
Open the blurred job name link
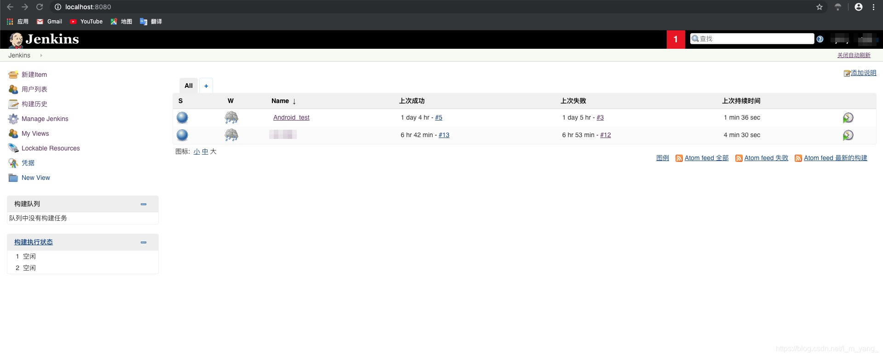click(x=283, y=135)
